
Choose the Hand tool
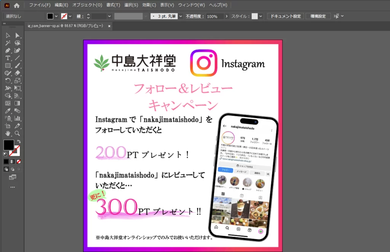pyautogui.click(x=8, y=133)
